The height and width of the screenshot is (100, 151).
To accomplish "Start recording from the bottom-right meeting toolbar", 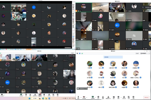I will 119,97.
